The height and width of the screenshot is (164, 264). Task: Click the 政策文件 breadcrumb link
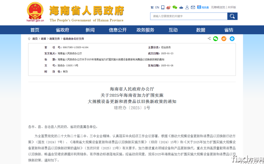coord(55,39)
